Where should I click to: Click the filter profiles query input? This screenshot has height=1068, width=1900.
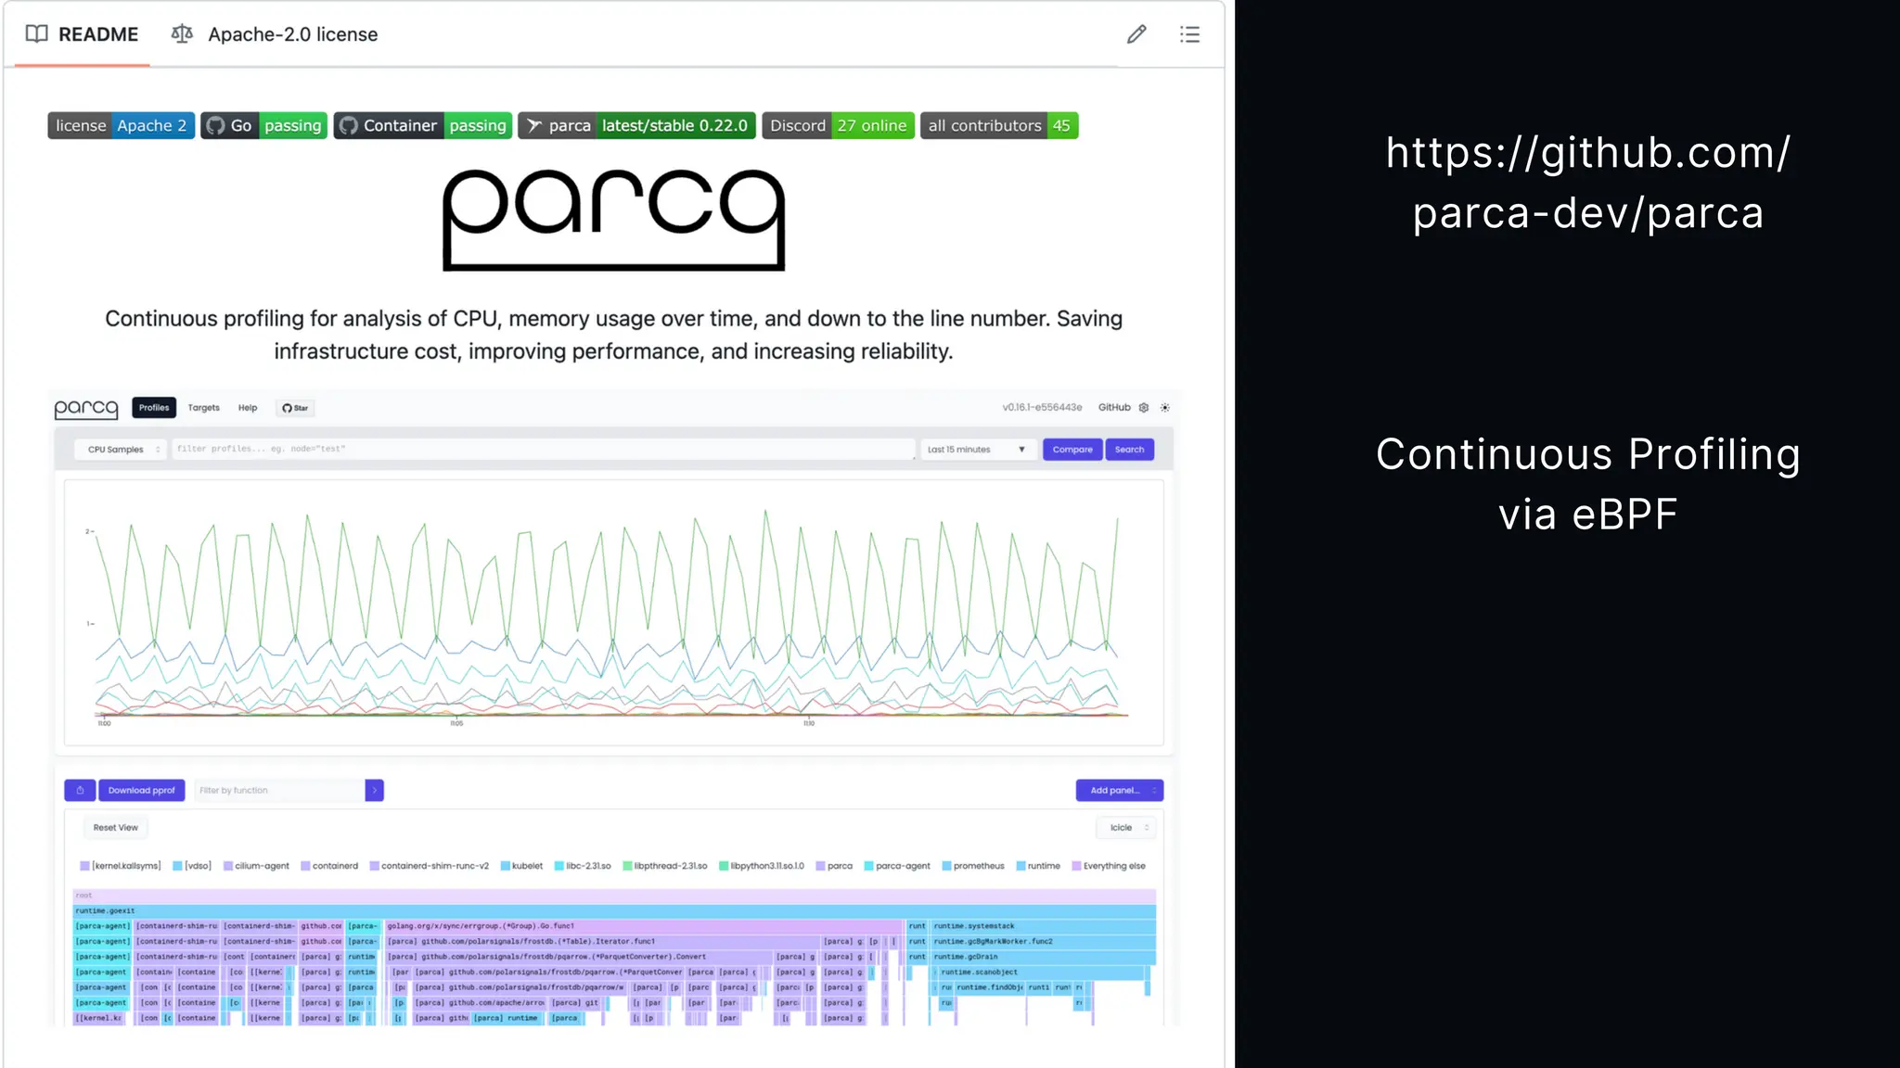(544, 450)
